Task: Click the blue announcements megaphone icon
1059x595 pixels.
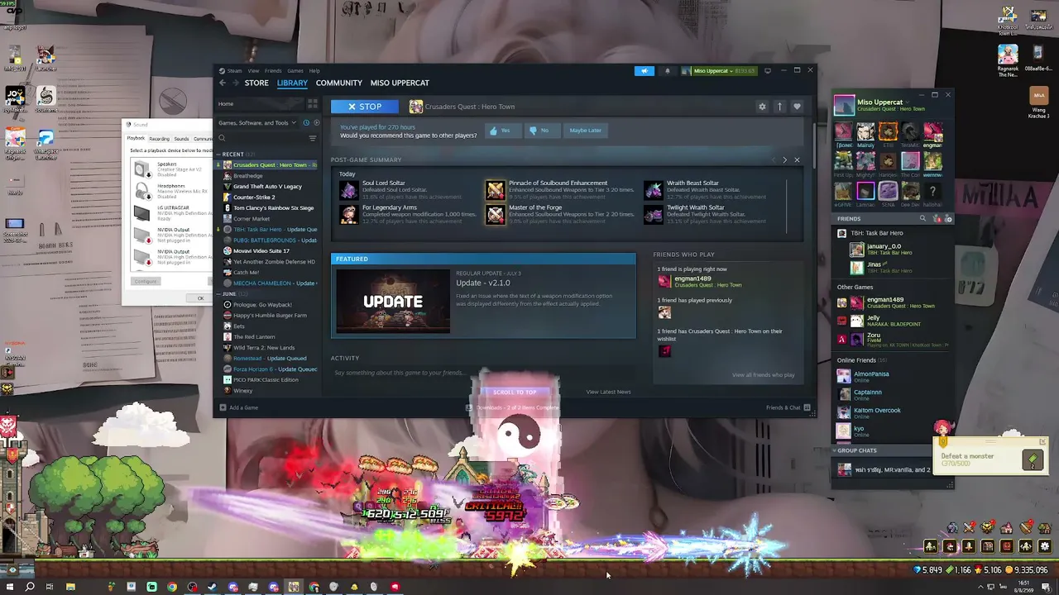Action: [645, 71]
